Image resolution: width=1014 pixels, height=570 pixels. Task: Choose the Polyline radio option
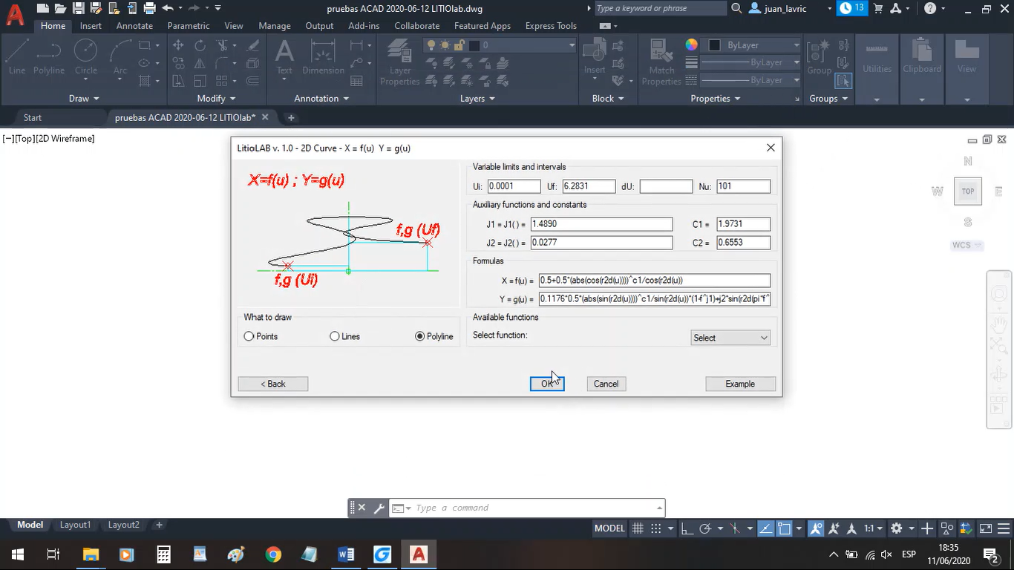click(420, 336)
